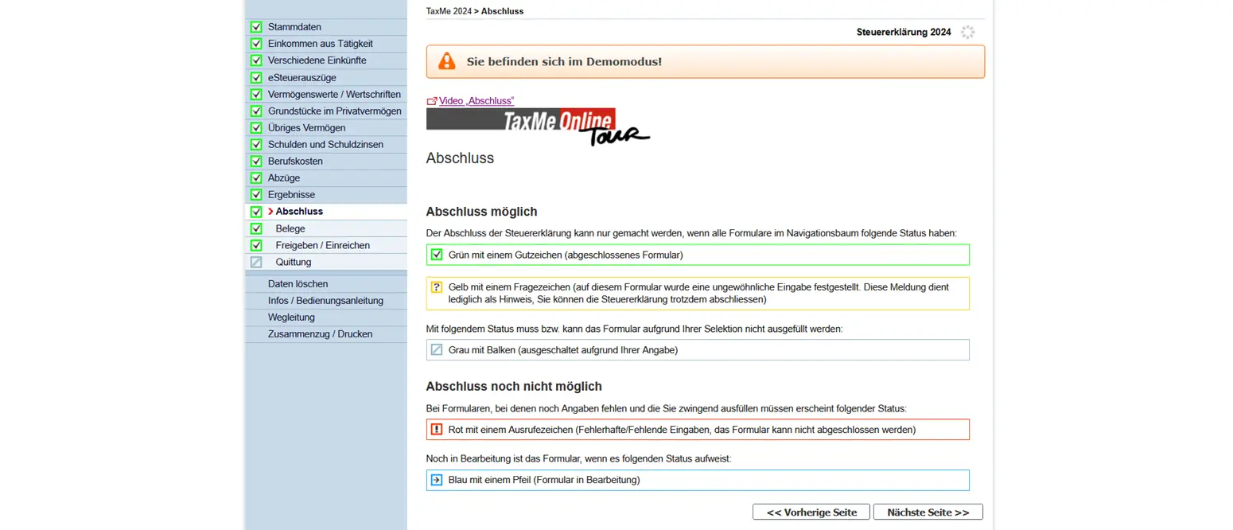Click Daten löschen in sidebar

[x=298, y=283]
